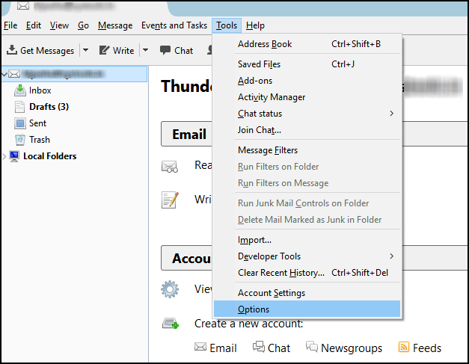Select Address Book from Tools menu

[307, 44]
